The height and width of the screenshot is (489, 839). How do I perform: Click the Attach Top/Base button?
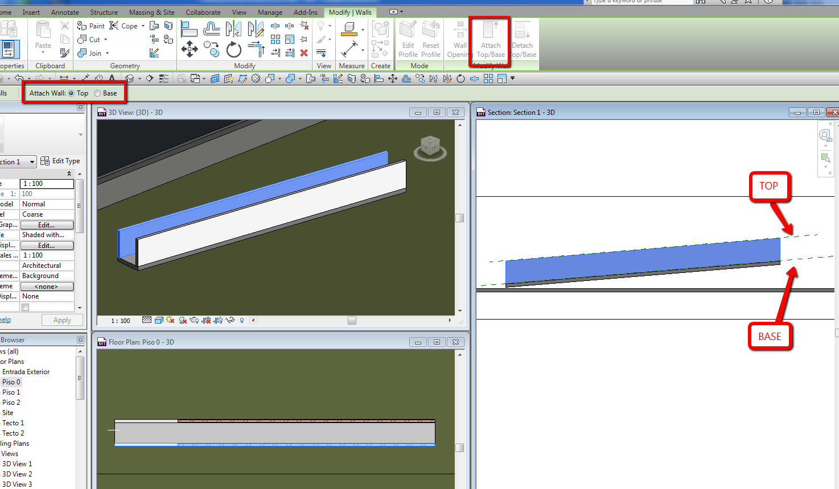coord(490,40)
